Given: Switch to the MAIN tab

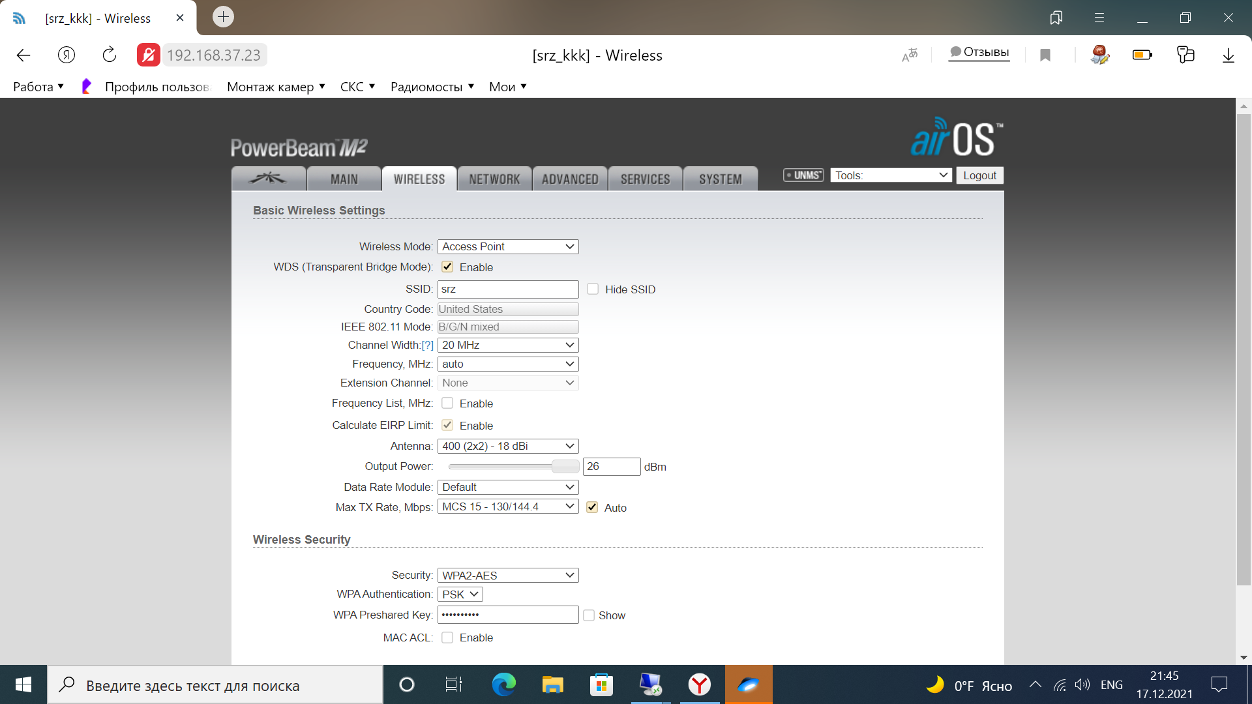Looking at the screenshot, I should click(x=344, y=179).
